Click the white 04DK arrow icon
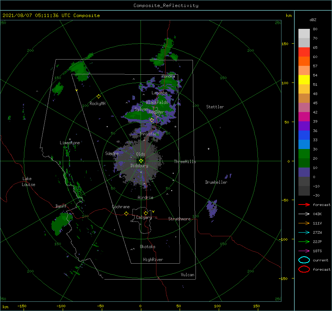The width and height of the screenshot is (332, 311). [x=304, y=214]
